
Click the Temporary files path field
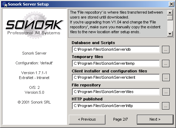116,64
